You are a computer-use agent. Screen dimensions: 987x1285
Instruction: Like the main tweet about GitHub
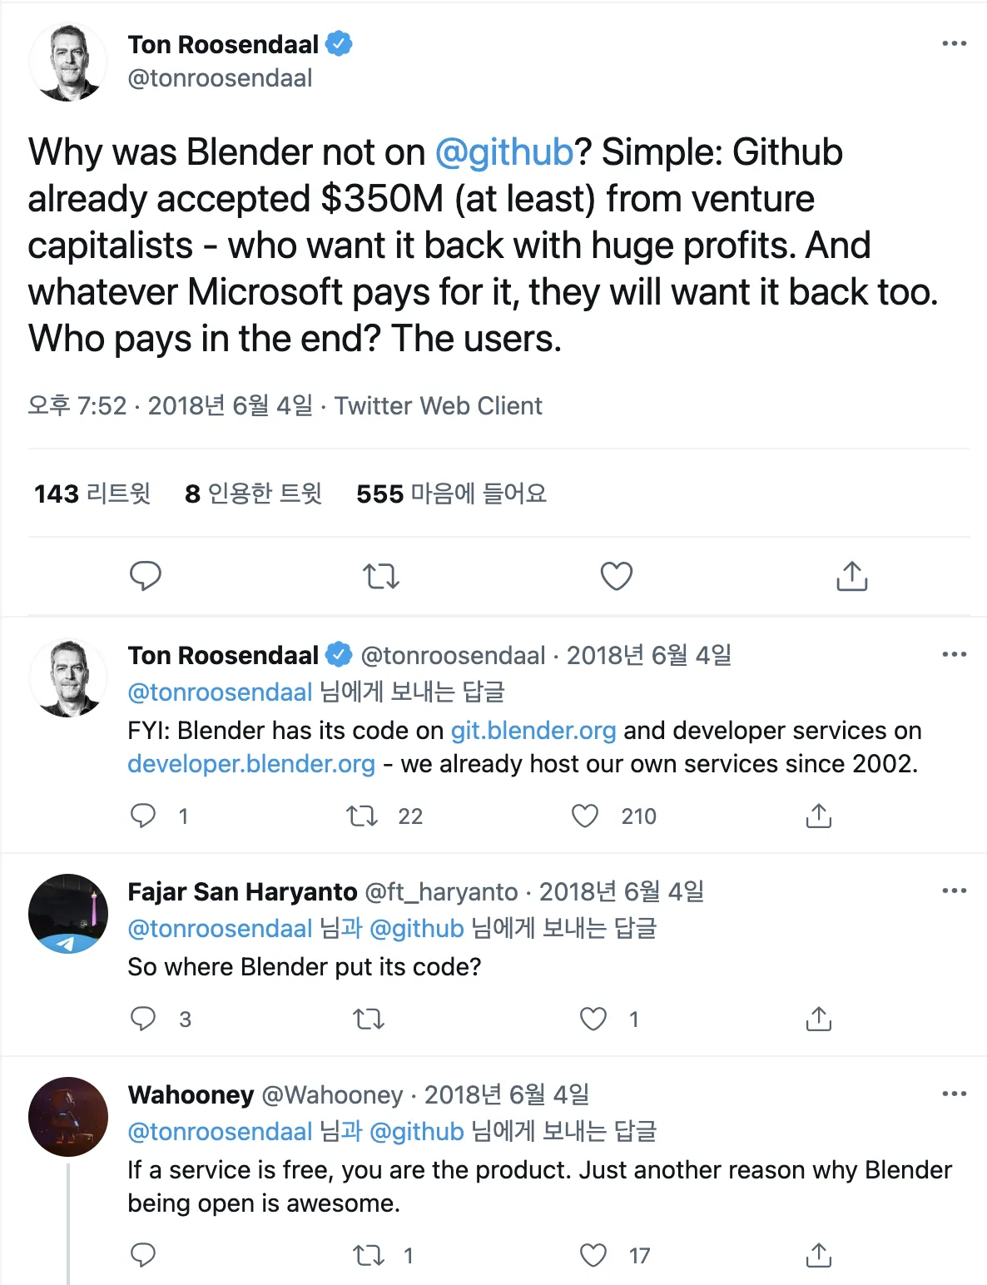(x=617, y=576)
